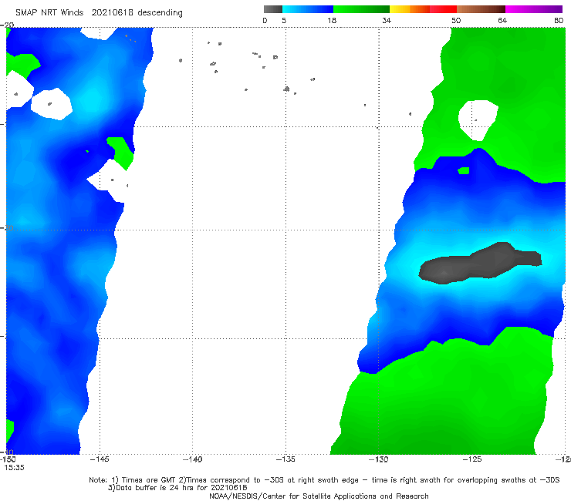Screen dimensions: 571x501
Task: Click the longitude label '-140'
Action: click(193, 459)
